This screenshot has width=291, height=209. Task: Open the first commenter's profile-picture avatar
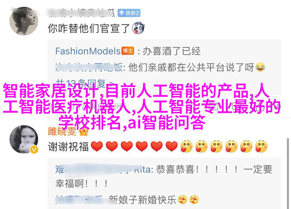(24, 21)
